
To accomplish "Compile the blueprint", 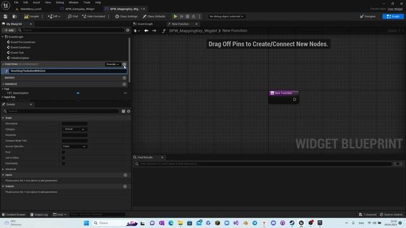I will click(31, 16).
